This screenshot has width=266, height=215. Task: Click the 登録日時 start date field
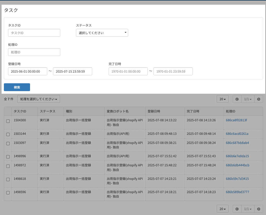click(x=28, y=71)
